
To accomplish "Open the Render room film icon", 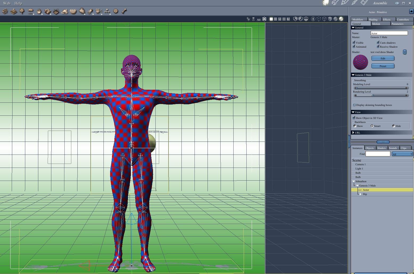I will (364, 3).
